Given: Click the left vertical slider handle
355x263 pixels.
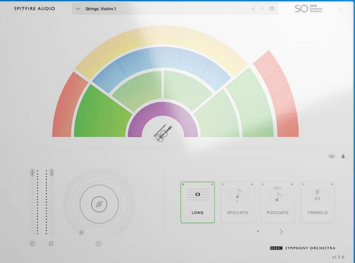Looking at the screenshot, I should pyautogui.click(x=32, y=173).
